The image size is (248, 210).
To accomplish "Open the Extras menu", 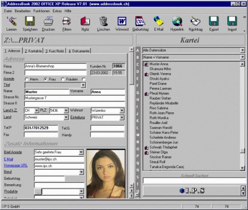I will 57,11.
